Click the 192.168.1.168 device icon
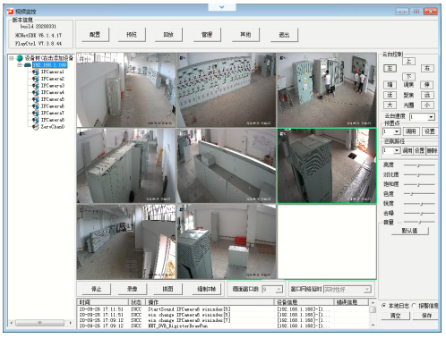The image size is (446, 338). coord(28,65)
